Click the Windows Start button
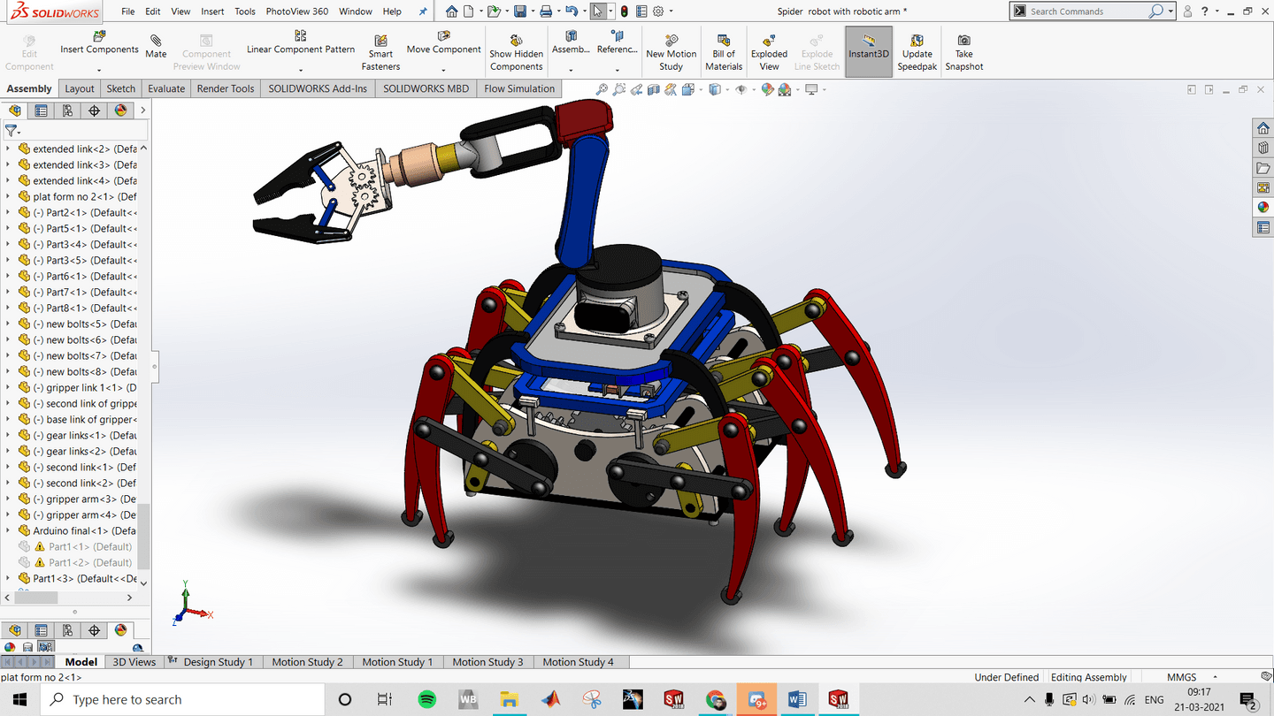Image resolution: width=1274 pixels, height=716 pixels. [x=20, y=699]
